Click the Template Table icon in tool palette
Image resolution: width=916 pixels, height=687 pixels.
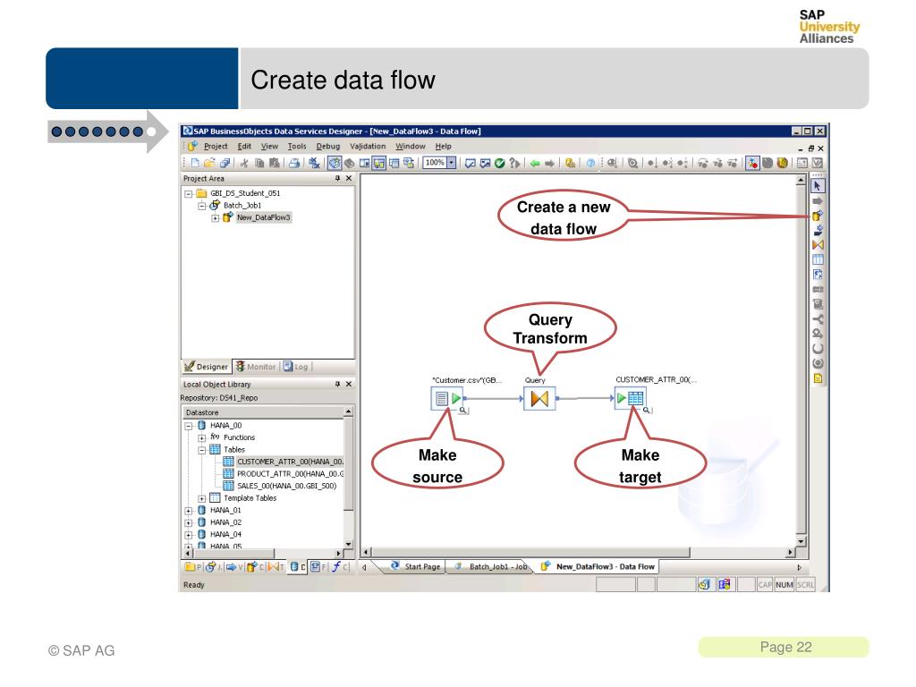click(818, 259)
